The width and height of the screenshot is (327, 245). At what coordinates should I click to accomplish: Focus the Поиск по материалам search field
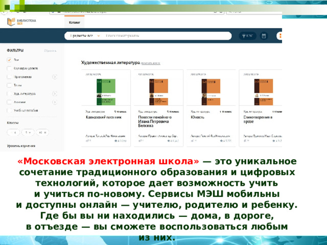(167, 36)
